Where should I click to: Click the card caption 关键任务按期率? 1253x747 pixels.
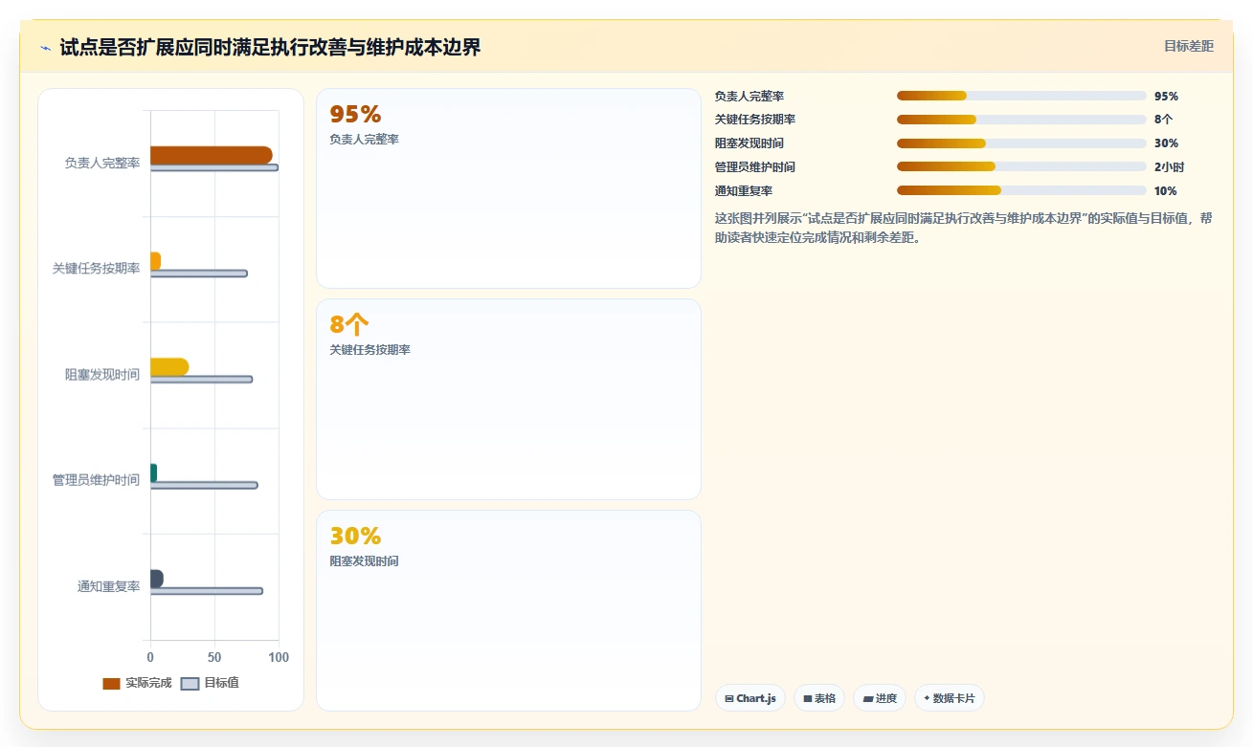tap(369, 350)
